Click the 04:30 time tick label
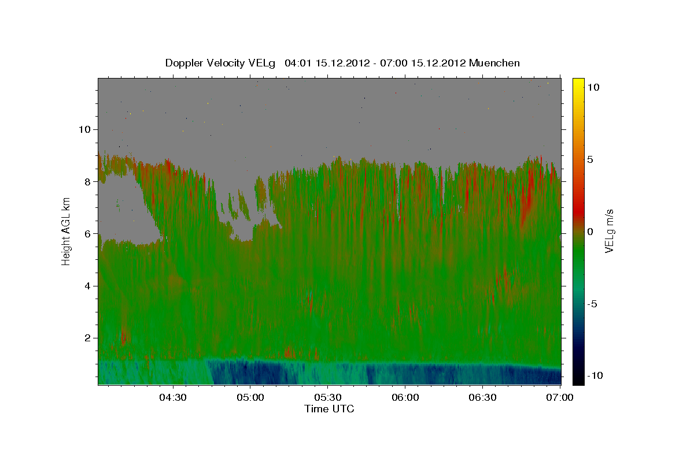 pyautogui.click(x=173, y=397)
